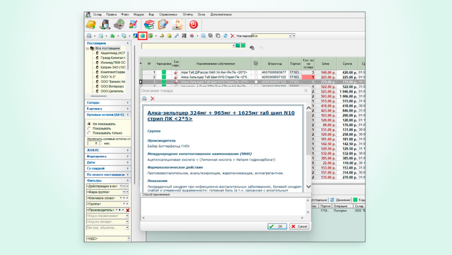Tick the checkbox in the Агри Таб row
452x255 pixels.
256,72
